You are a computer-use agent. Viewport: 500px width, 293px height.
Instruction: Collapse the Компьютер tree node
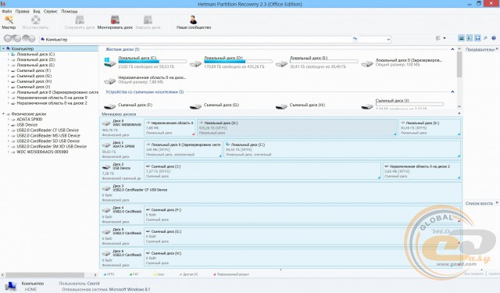click(x=3, y=48)
